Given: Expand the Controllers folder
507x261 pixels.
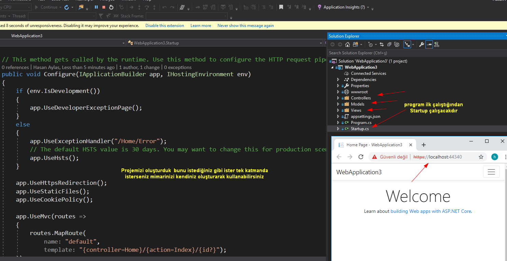Looking at the screenshot, I should [338, 98].
